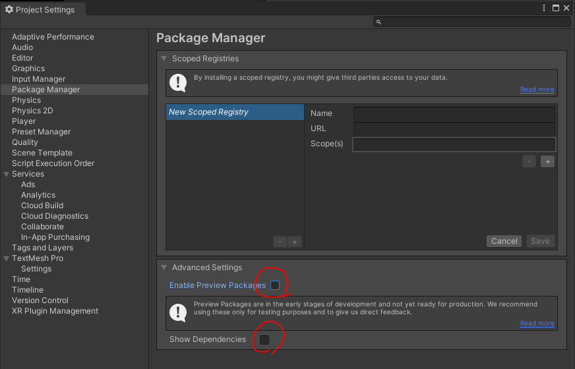Select Player settings

pyautogui.click(x=24, y=121)
